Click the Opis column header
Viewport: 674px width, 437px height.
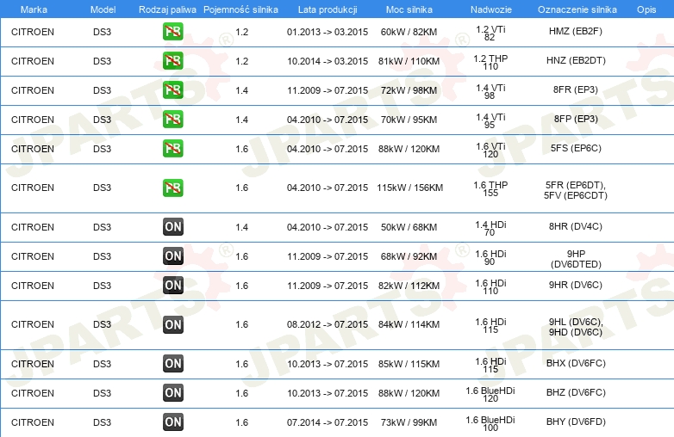[x=646, y=9]
